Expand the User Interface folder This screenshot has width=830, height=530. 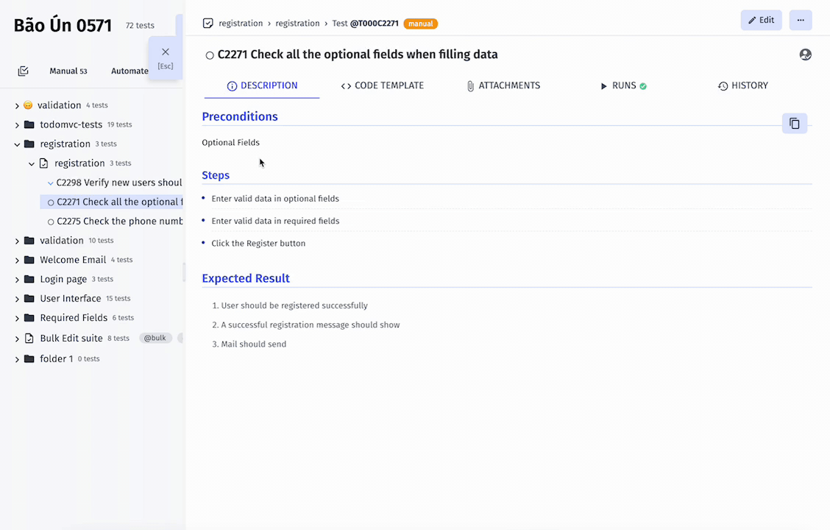pyautogui.click(x=17, y=299)
